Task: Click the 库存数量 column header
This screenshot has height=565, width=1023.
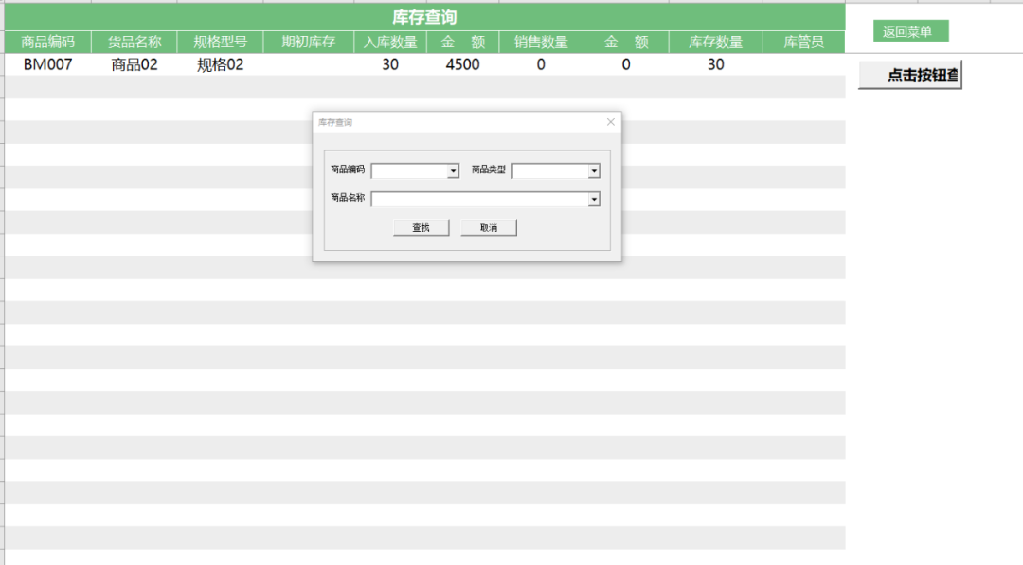Action: (x=715, y=43)
